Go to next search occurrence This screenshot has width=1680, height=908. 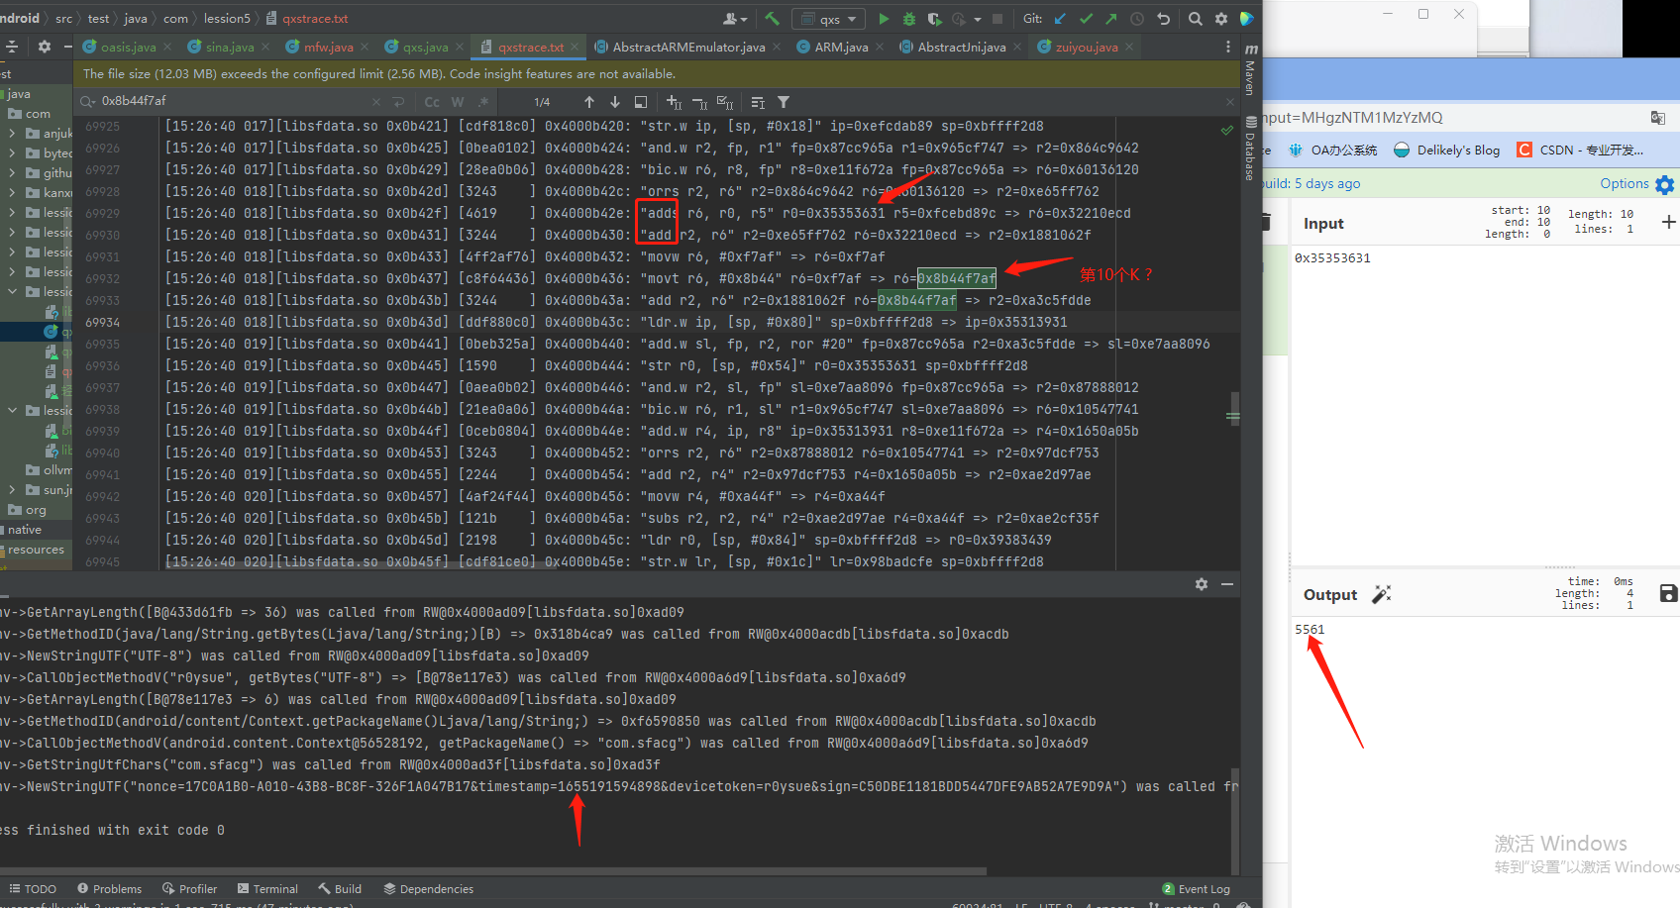pyautogui.click(x=615, y=102)
